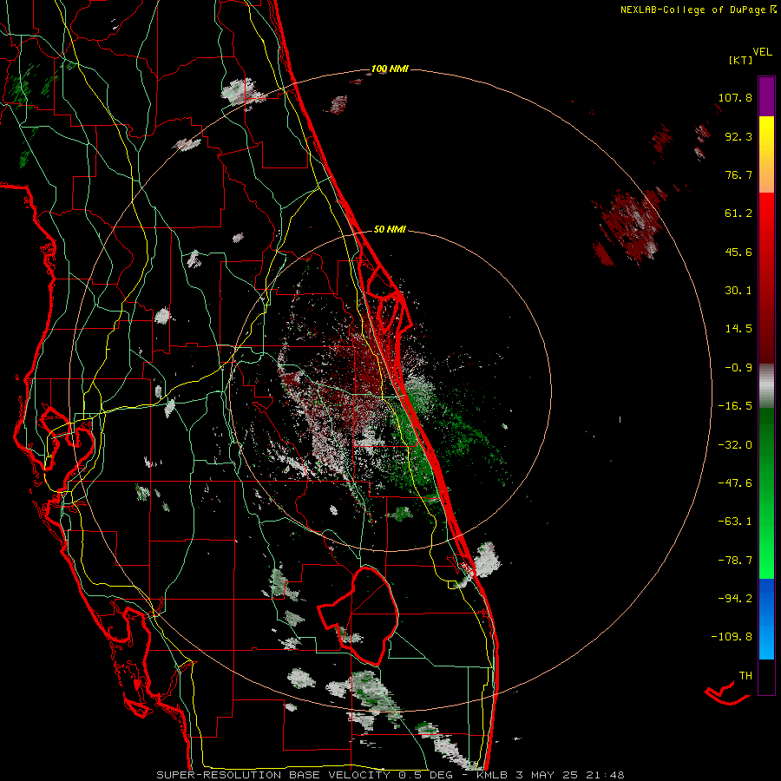Click the large red velocity echo offshore northeast

630,226
